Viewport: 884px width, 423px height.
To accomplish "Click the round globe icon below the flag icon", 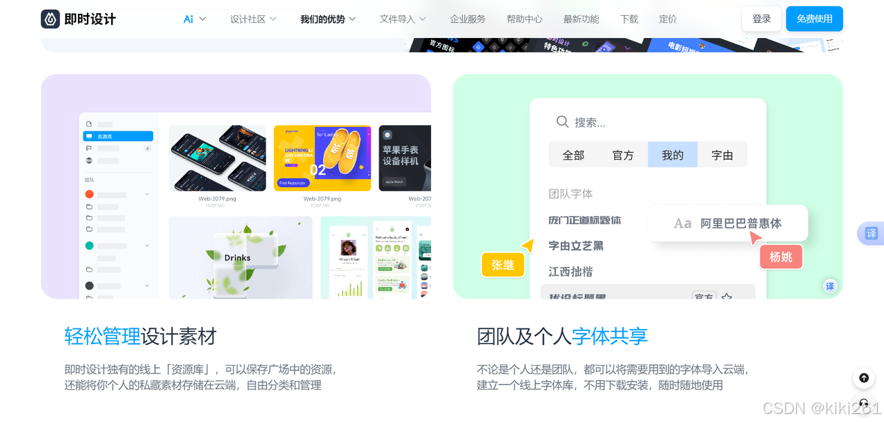I will click(x=88, y=160).
